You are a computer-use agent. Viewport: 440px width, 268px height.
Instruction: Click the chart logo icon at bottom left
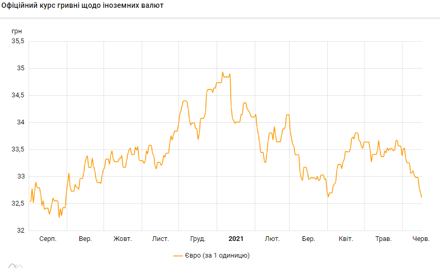[x=15, y=265]
